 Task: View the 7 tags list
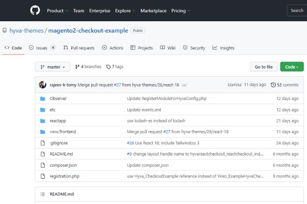click(x=115, y=67)
